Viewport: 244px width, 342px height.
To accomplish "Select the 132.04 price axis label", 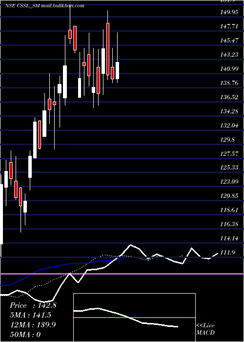I will 229,125.
